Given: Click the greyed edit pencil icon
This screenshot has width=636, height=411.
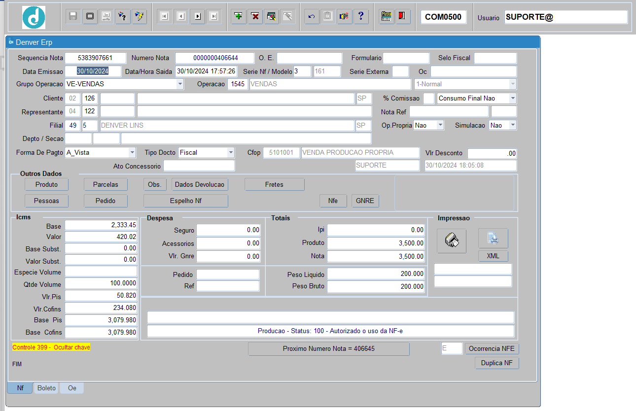Looking at the screenshot, I should [x=288, y=16].
